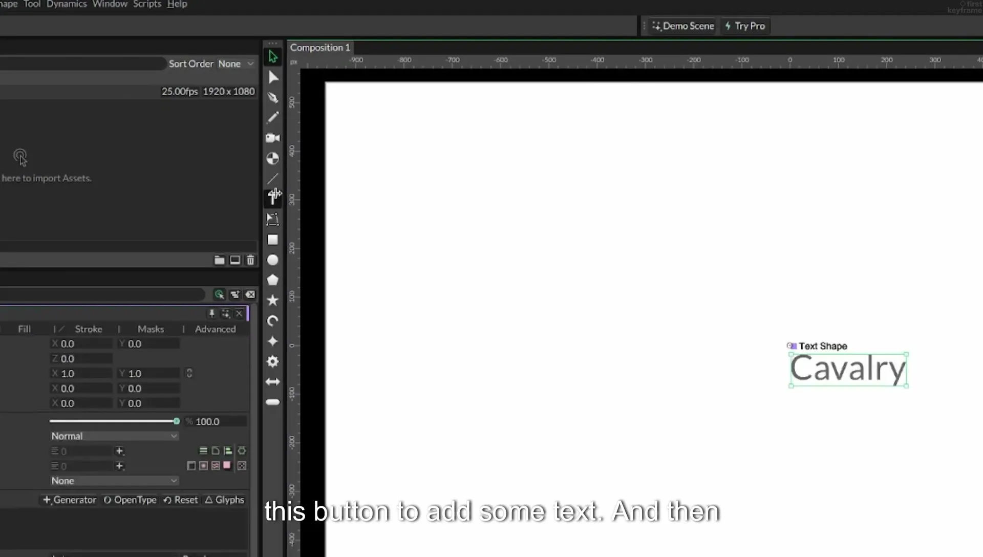Select the Star shape tool
Image resolution: width=983 pixels, height=557 pixels.
[273, 301]
